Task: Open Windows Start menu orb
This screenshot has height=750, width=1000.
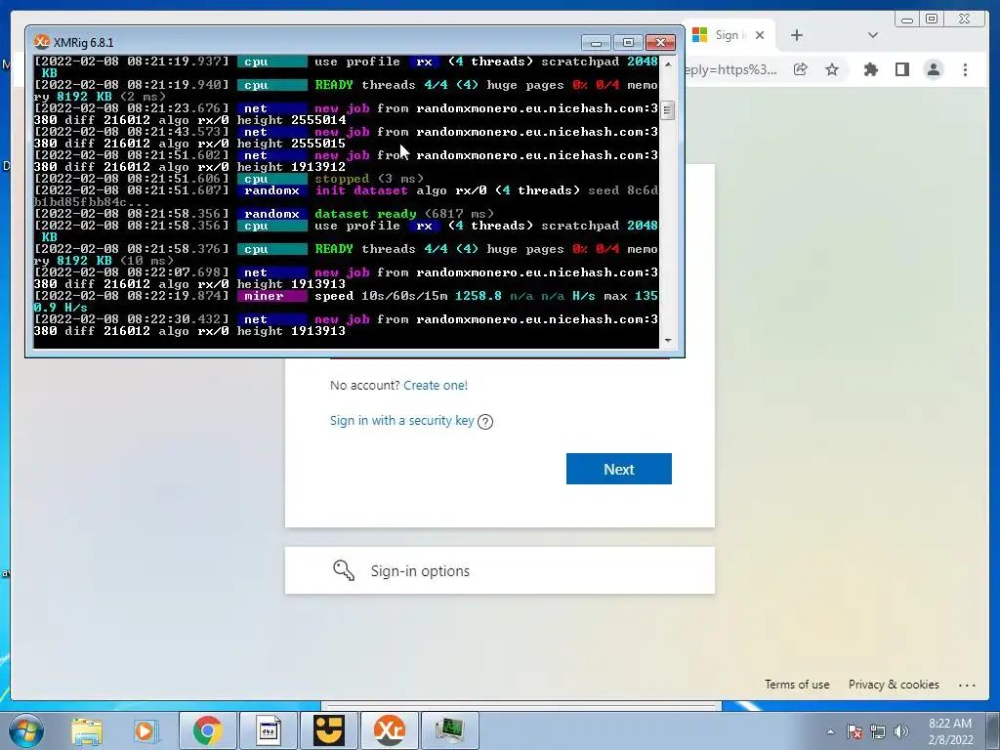Action: tap(26, 730)
